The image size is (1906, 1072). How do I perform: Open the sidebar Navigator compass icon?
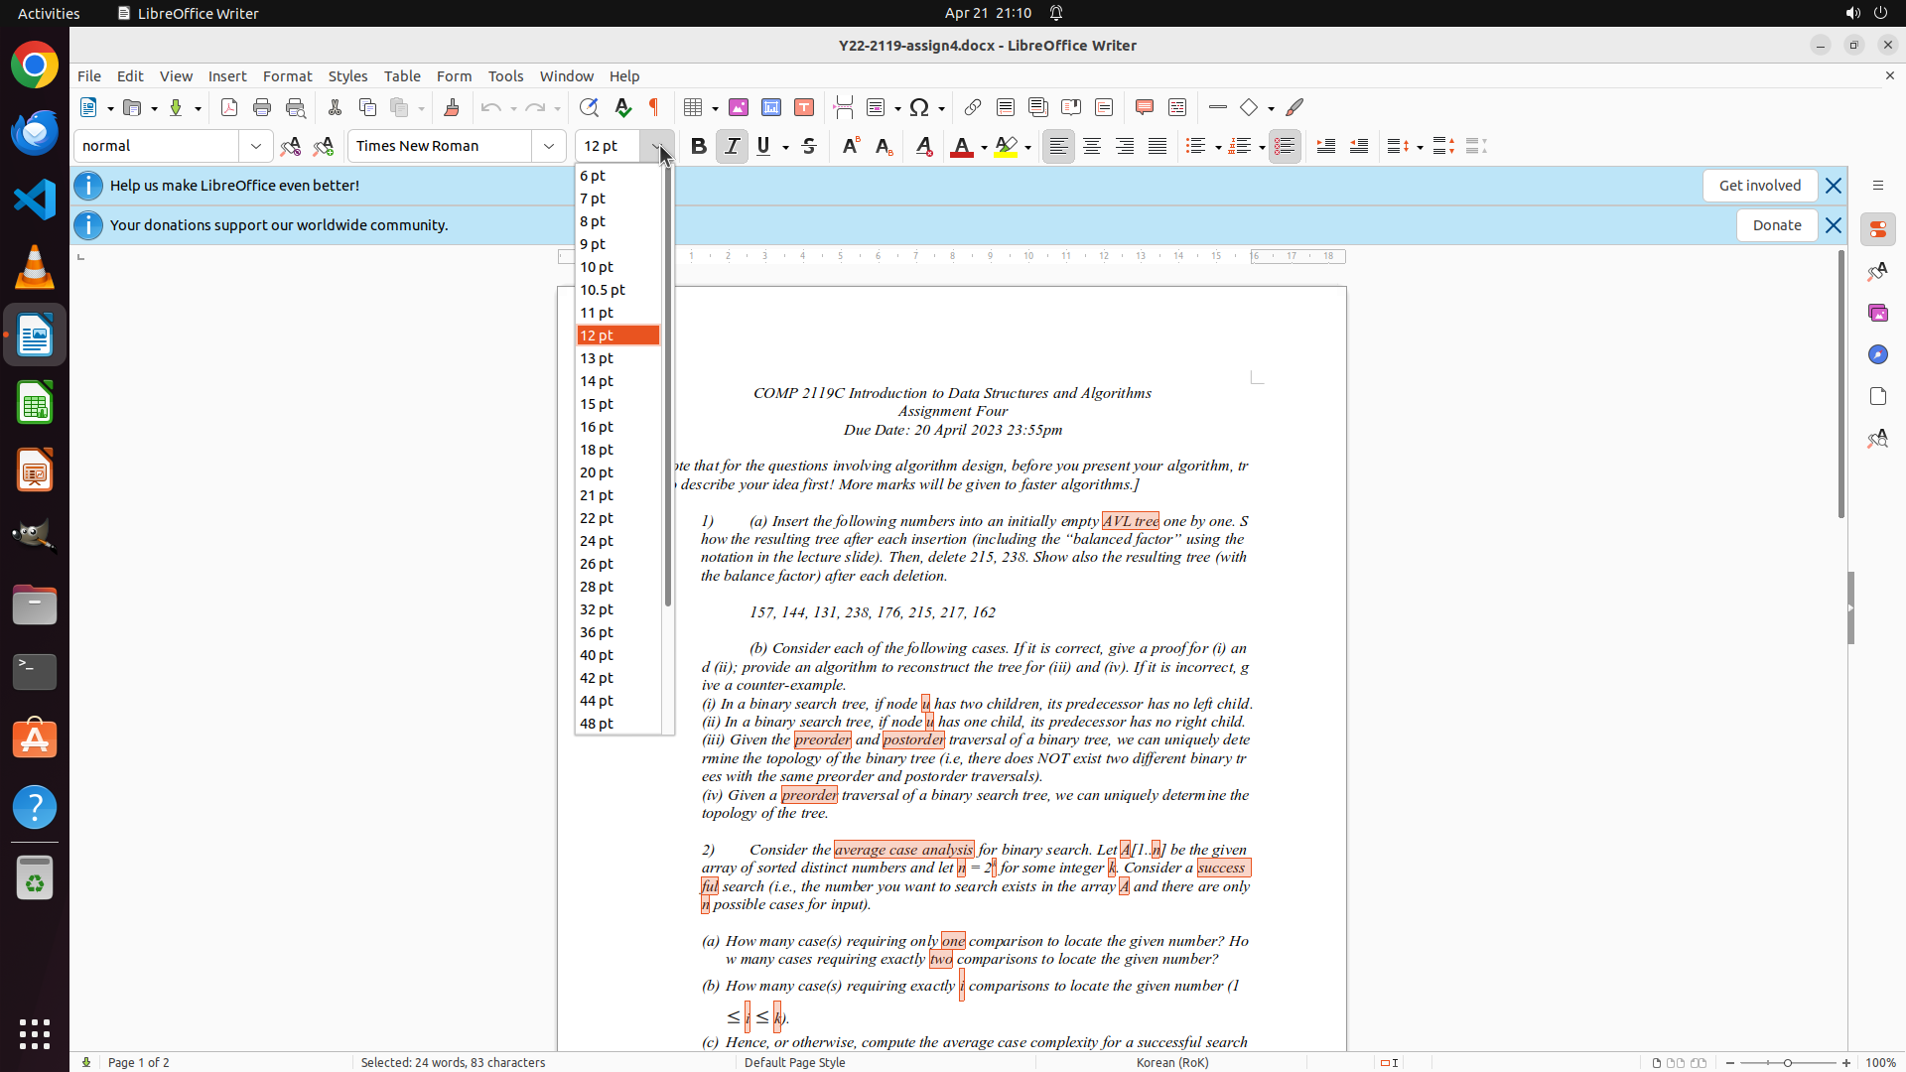1877,354
